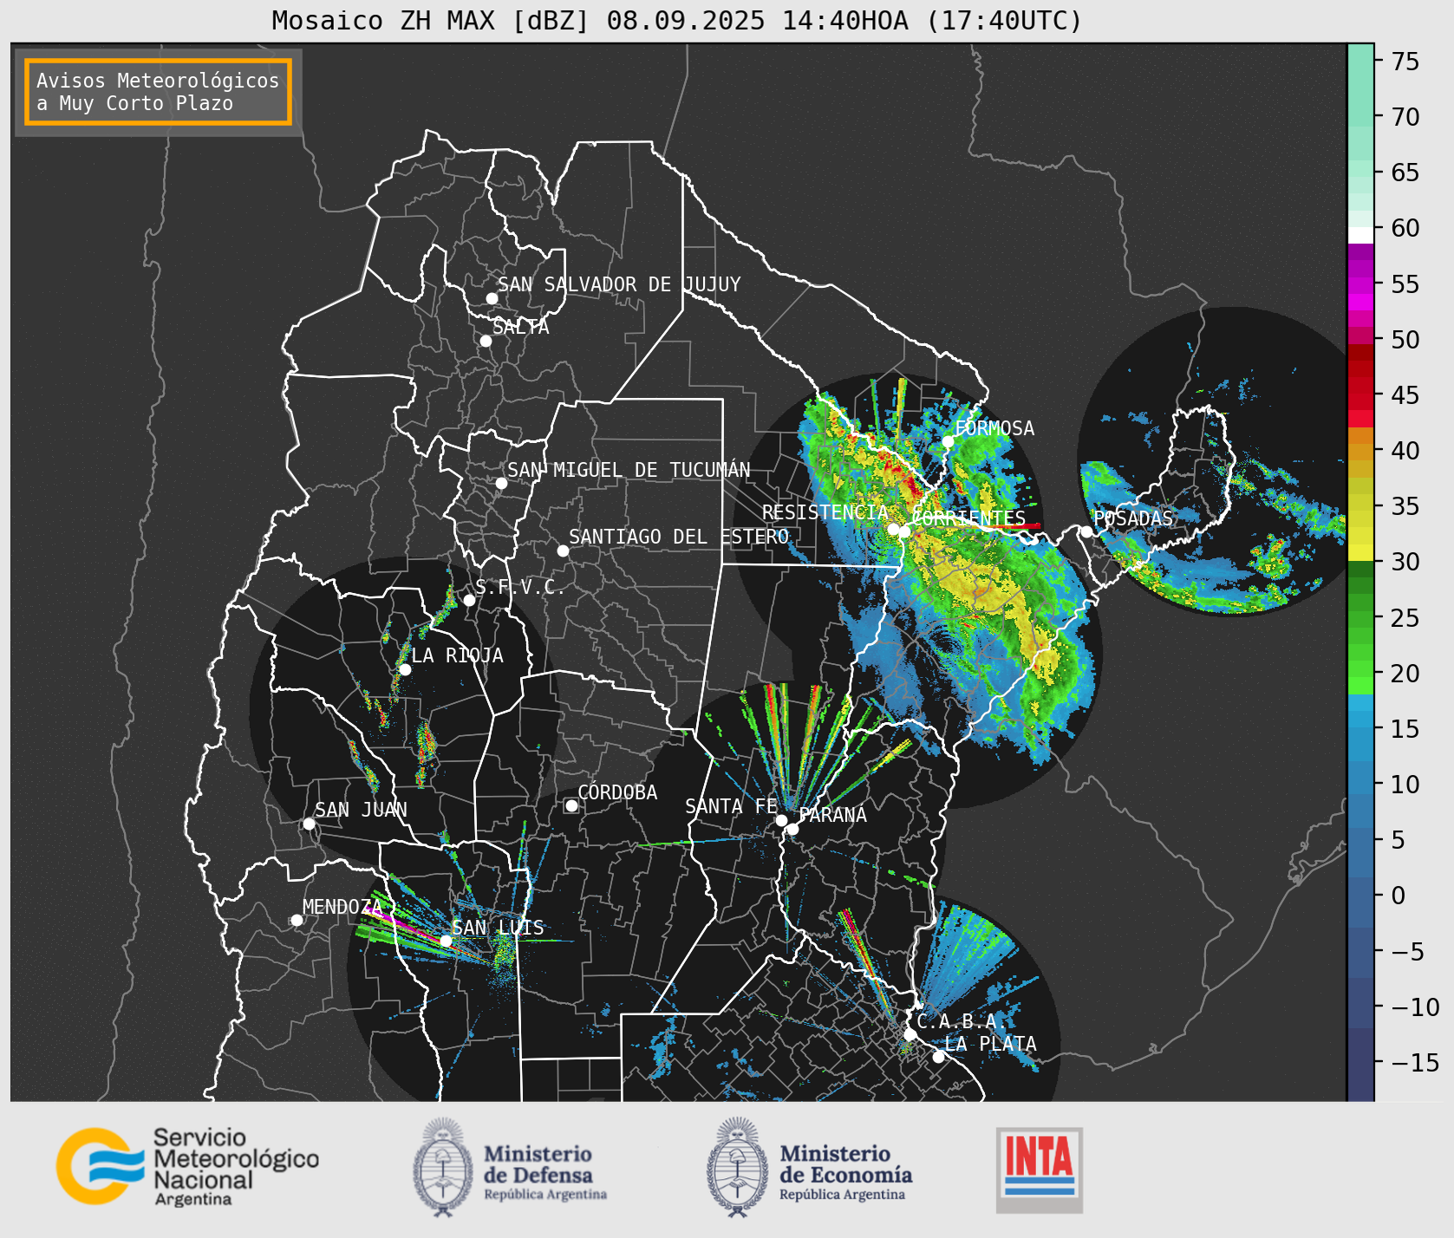The image size is (1454, 1238).
Task: Click the 70 tick label on the scale
Action: point(1405,117)
